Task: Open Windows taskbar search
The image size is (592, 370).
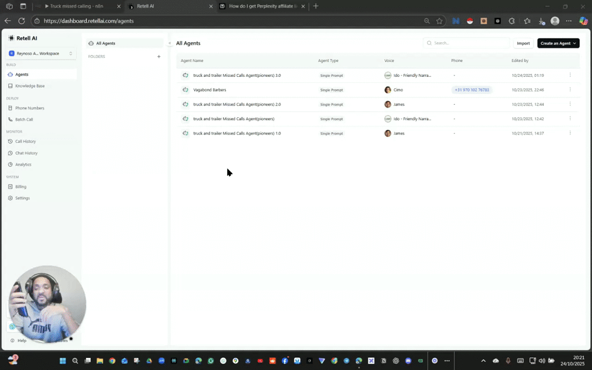Action: pos(75,361)
